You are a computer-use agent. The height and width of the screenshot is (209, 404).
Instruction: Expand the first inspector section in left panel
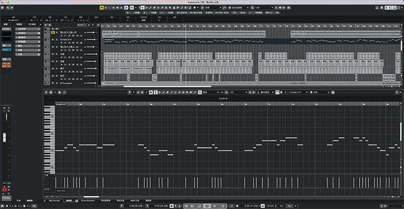coord(28,29)
